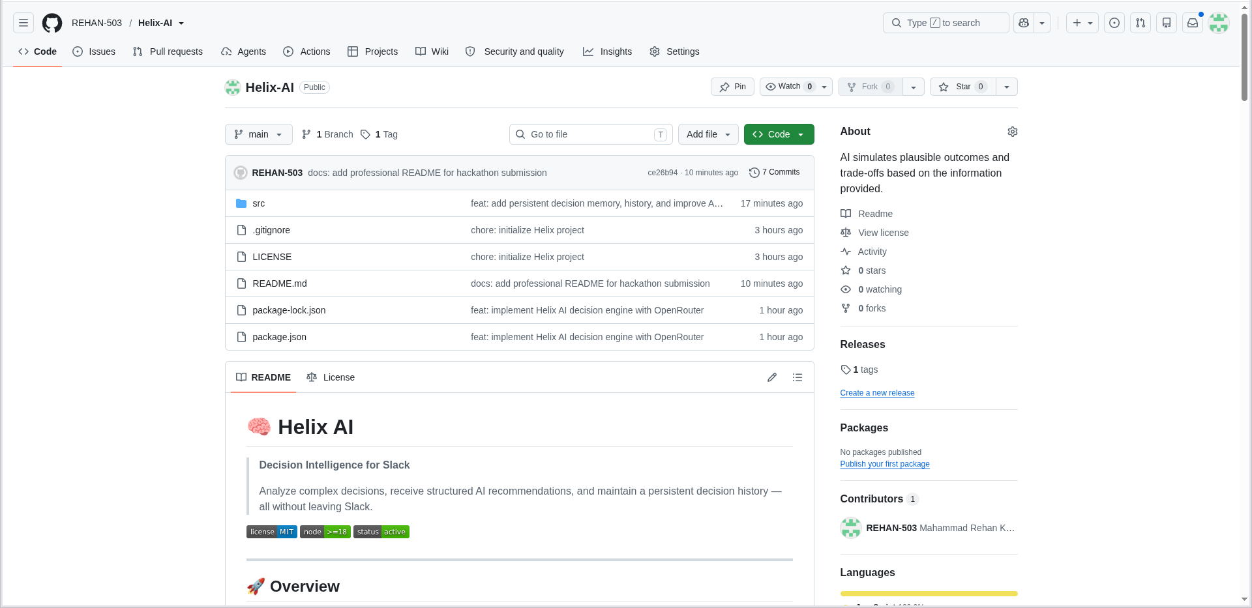Image resolution: width=1252 pixels, height=608 pixels.
Task: Open the src folder
Action: [259, 203]
